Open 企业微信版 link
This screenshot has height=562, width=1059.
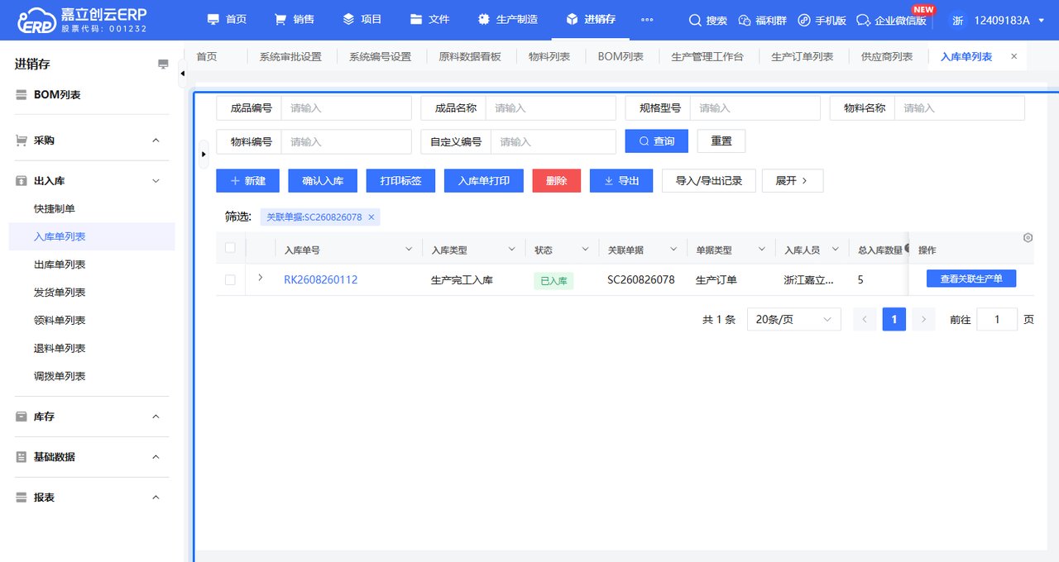(891, 20)
